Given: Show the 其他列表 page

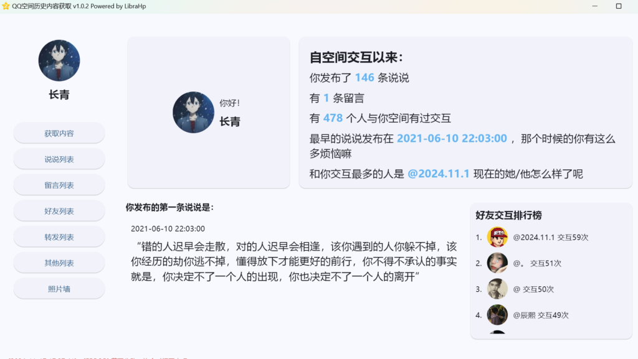Looking at the screenshot, I should pos(59,263).
